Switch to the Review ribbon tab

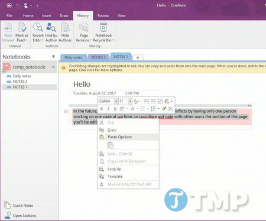tap(103, 16)
